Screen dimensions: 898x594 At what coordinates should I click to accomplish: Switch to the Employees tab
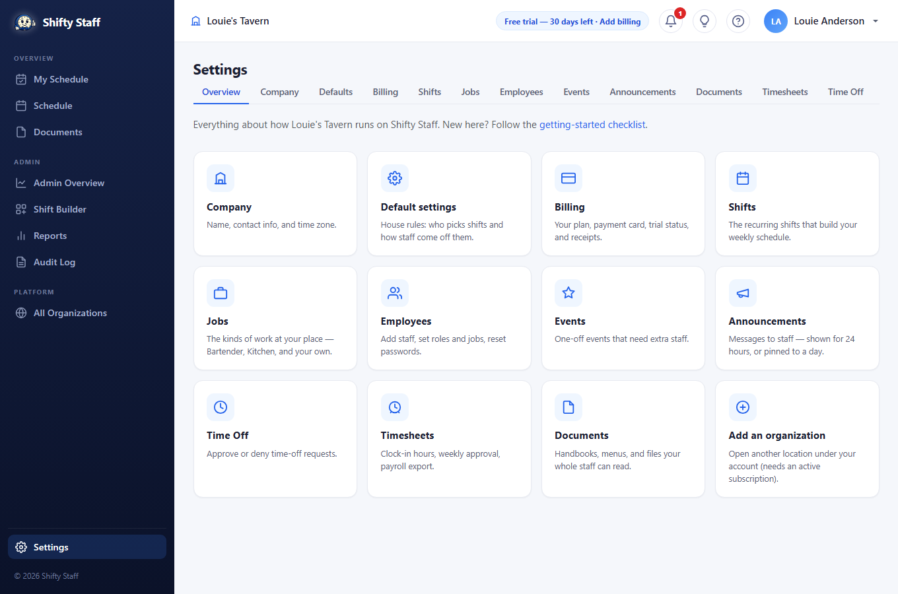point(522,92)
